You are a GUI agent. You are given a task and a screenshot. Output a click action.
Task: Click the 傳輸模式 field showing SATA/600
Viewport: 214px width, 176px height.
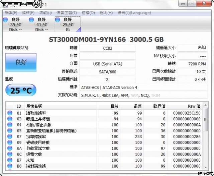point(108,72)
